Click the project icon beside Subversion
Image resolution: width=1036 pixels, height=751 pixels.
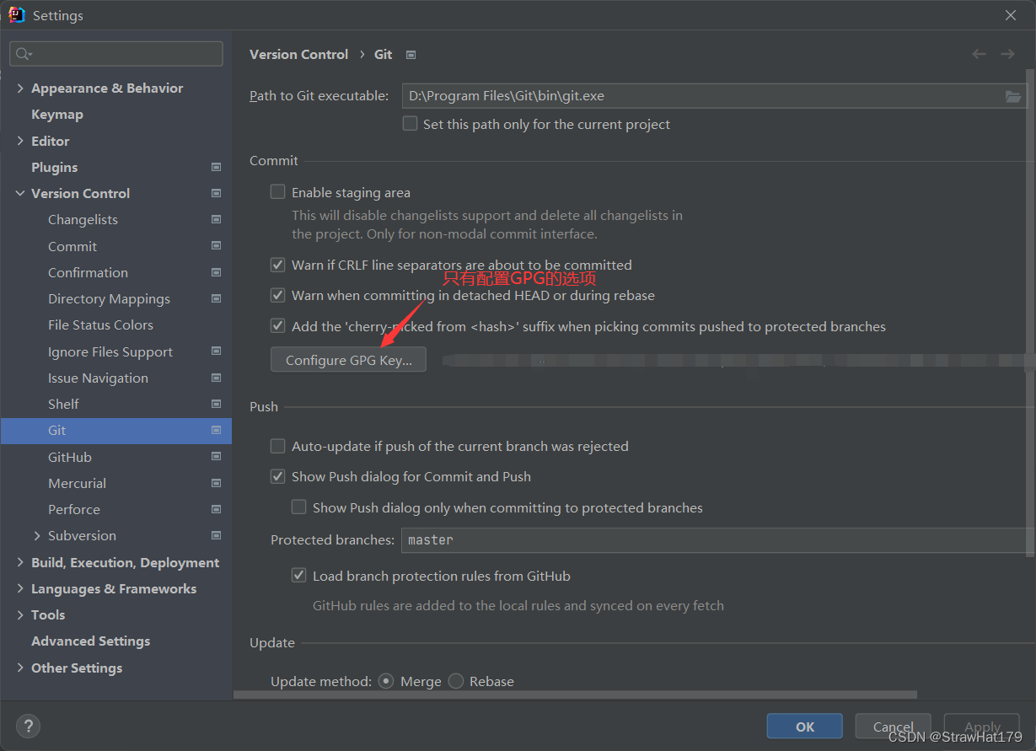pos(216,535)
